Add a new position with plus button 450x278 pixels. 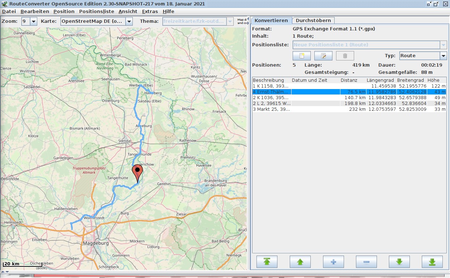pos(333,262)
